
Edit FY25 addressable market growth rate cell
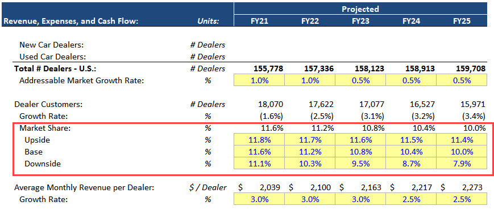pyautogui.click(x=462, y=80)
